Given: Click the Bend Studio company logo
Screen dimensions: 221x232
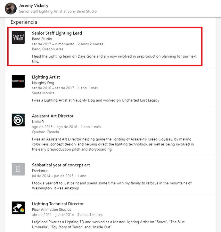Looking at the screenshot, I should tap(18, 37).
